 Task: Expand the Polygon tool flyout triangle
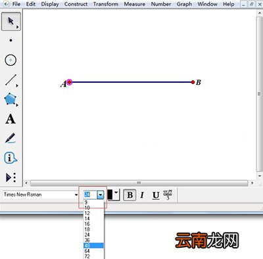click(17, 105)
